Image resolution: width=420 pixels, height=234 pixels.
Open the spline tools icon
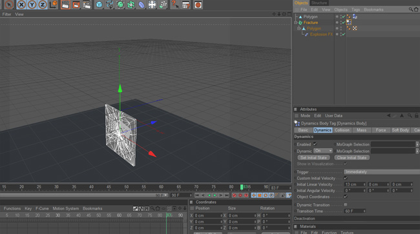click(110, 5)
